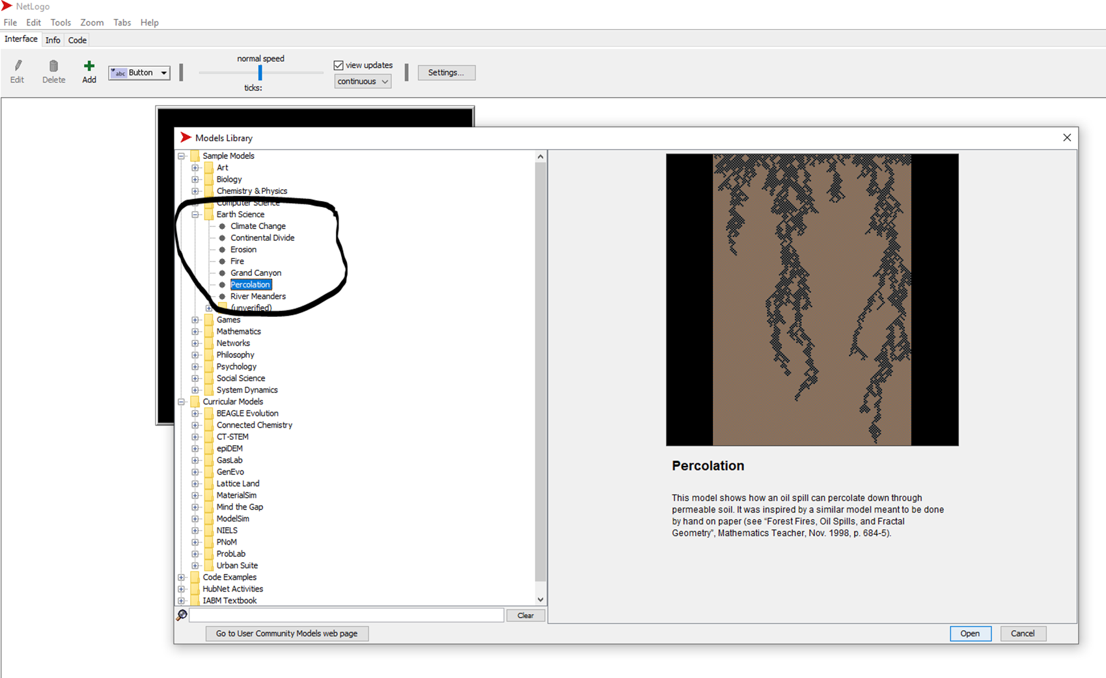The width and height of the screenshot is (1106, 678).
Task: Expand the IABM Textbook node
Action: pos(182,601)
